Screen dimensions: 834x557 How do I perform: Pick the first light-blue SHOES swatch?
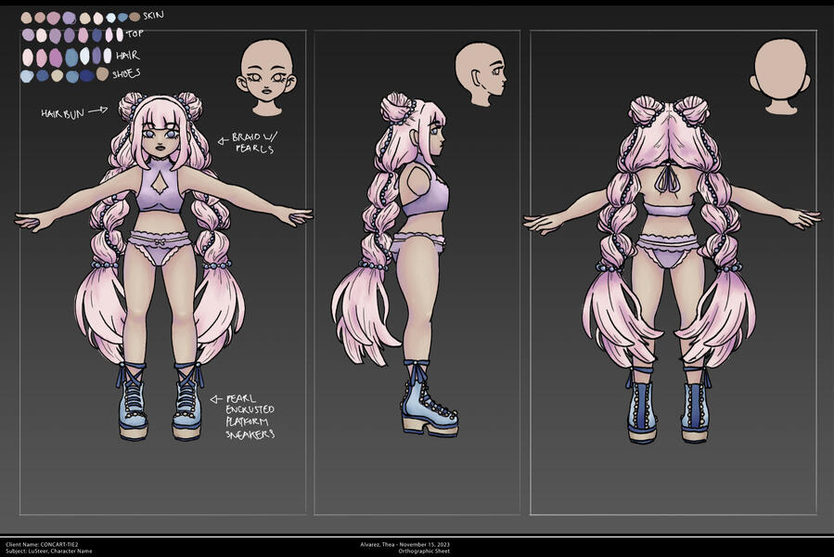27,76
